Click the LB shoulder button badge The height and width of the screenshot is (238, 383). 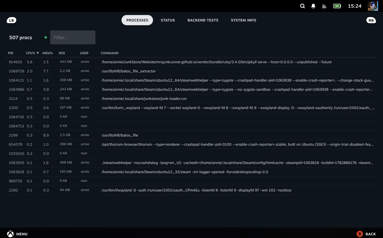(11, 20)
